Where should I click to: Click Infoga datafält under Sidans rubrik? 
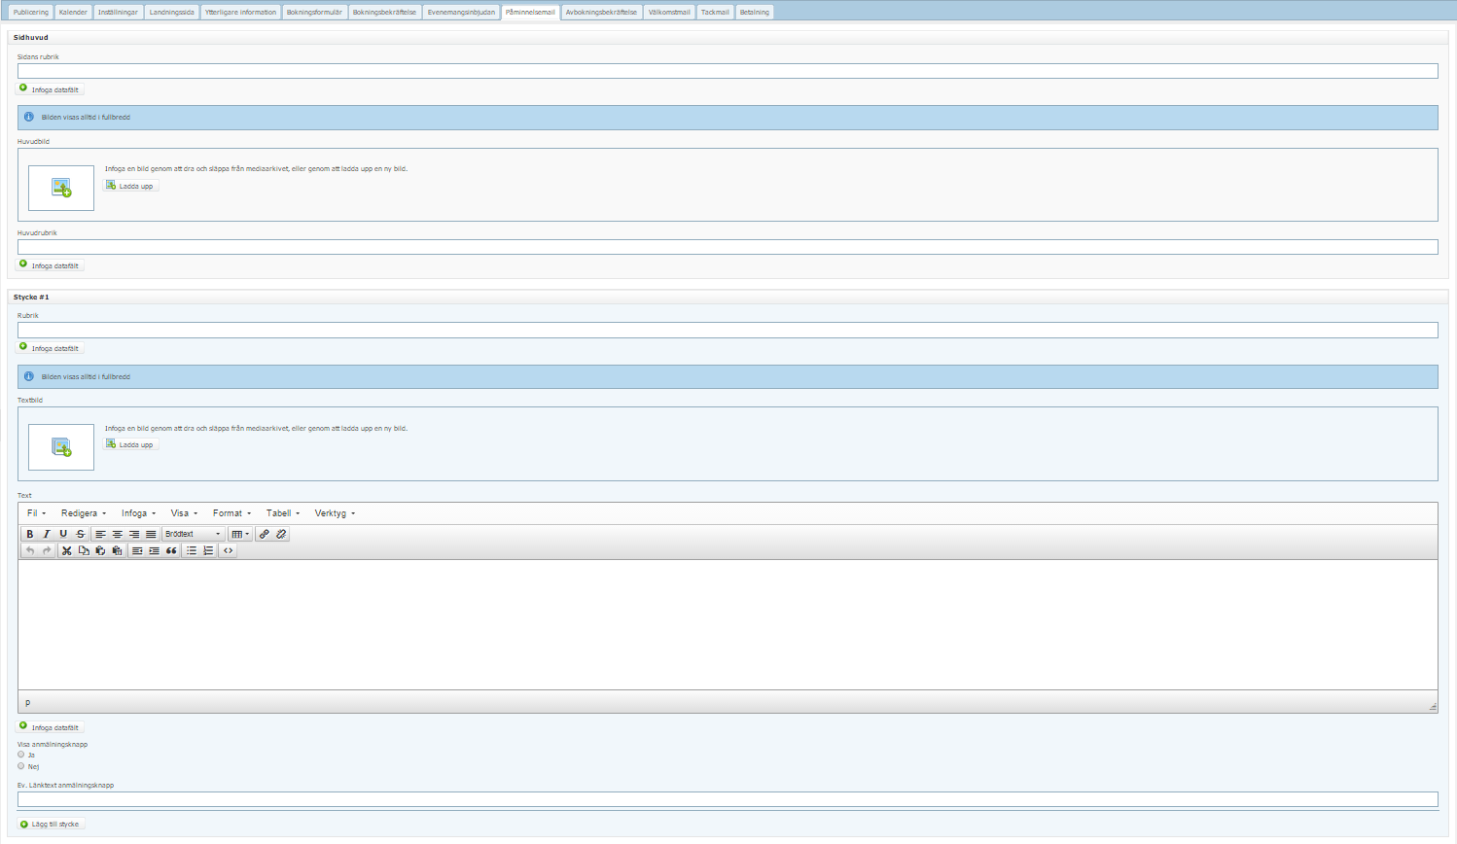(x=51, y=89)
